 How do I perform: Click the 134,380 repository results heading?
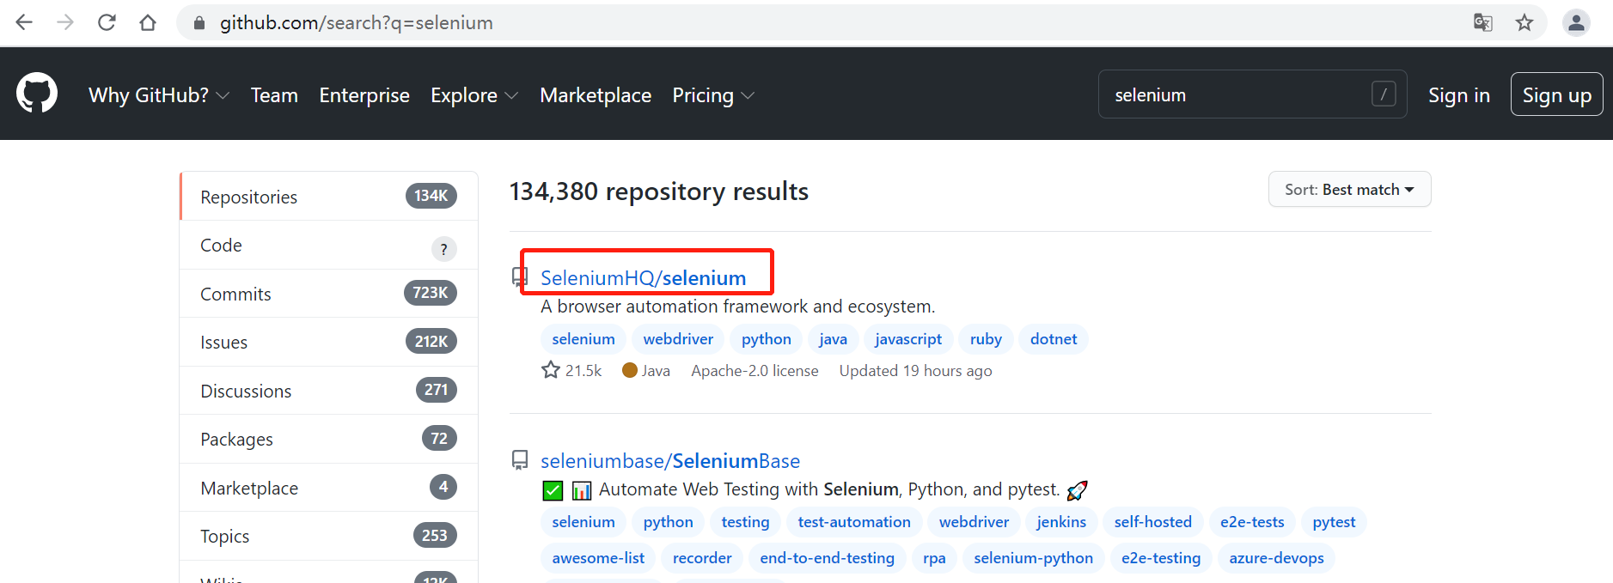coord(659,191)
